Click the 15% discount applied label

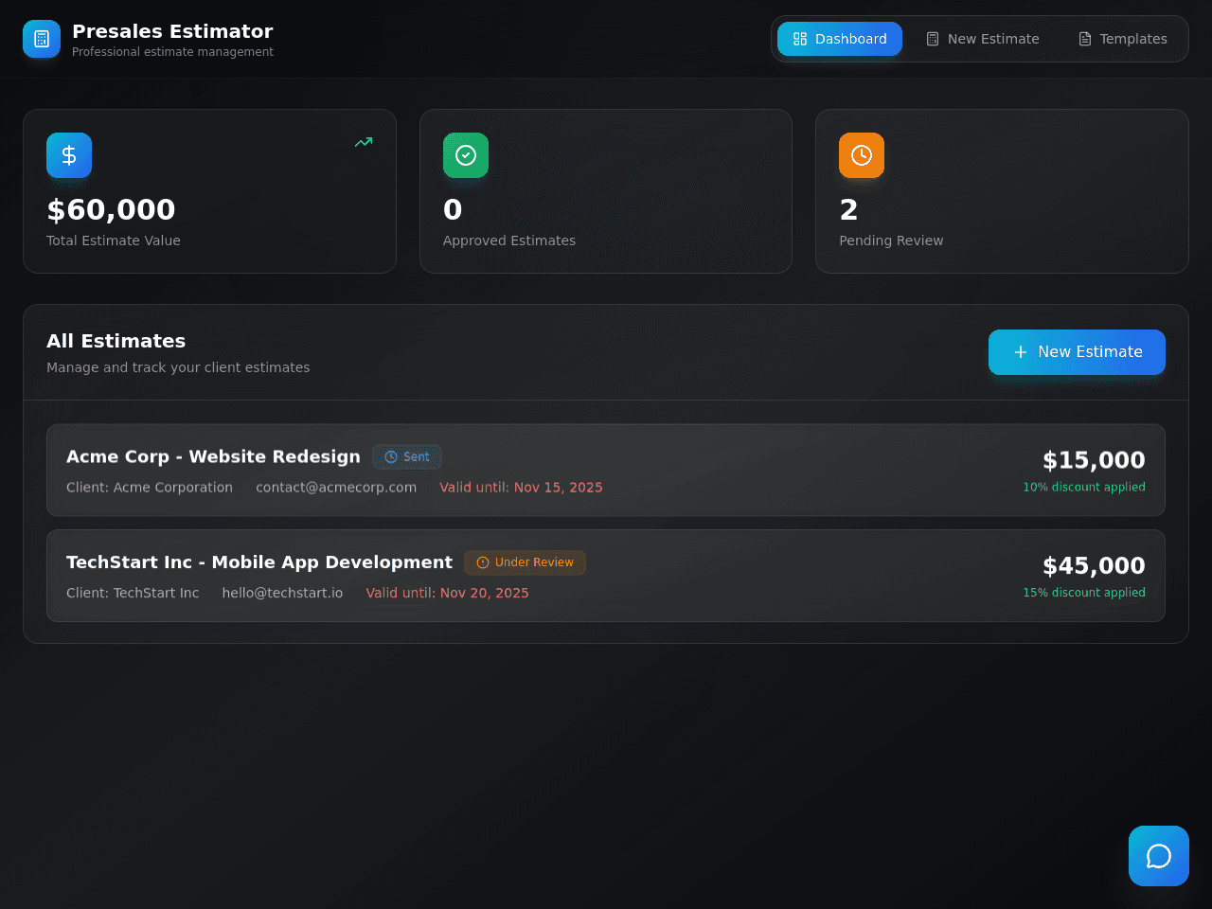(x=1084, y=592)
